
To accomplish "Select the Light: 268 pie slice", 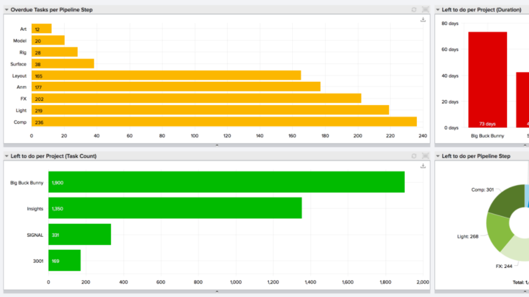I will point(498,231).
